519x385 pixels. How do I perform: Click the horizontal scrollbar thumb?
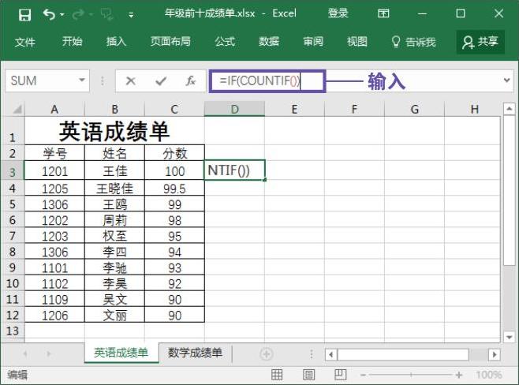pyautogui.click(x=403, y=354)
